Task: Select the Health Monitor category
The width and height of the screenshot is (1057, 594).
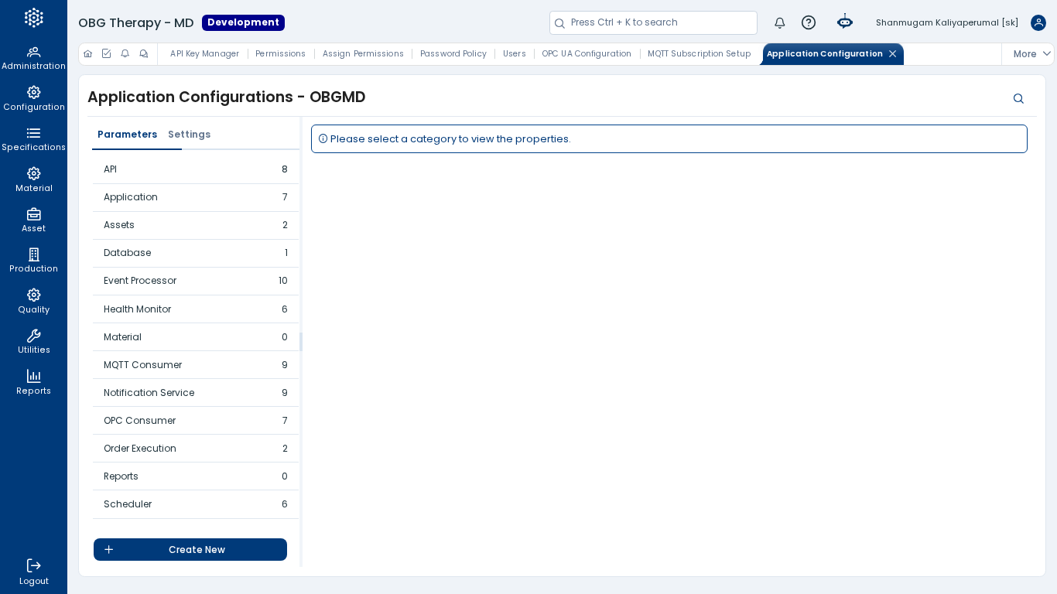Action: click(x=196, y=309)
